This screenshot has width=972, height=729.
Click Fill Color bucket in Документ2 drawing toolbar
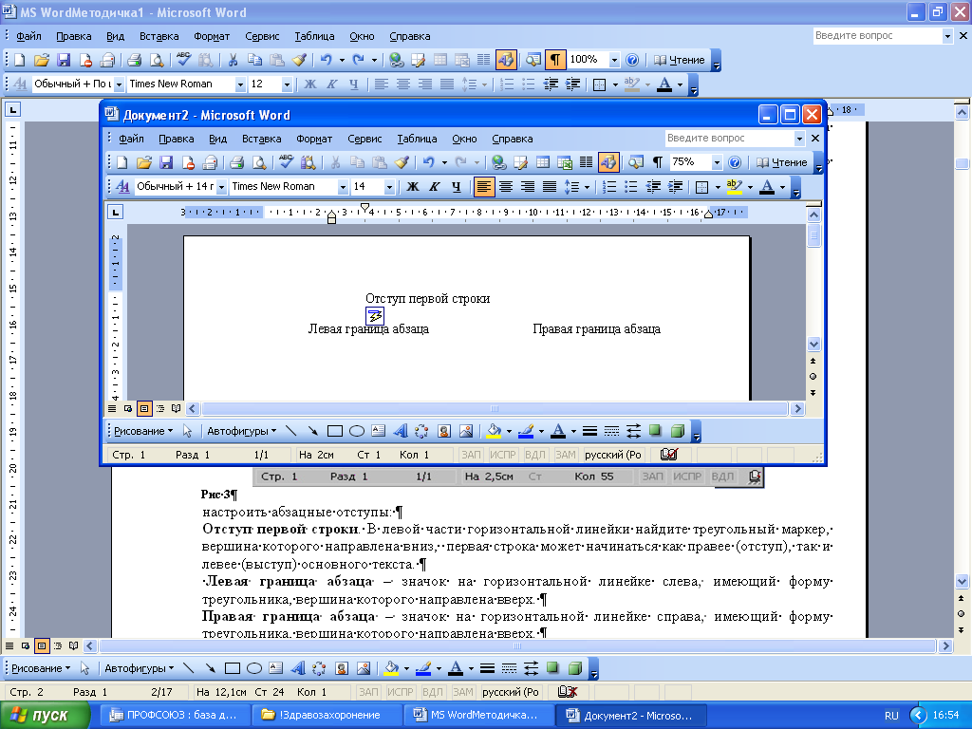[x=494, y=431]
